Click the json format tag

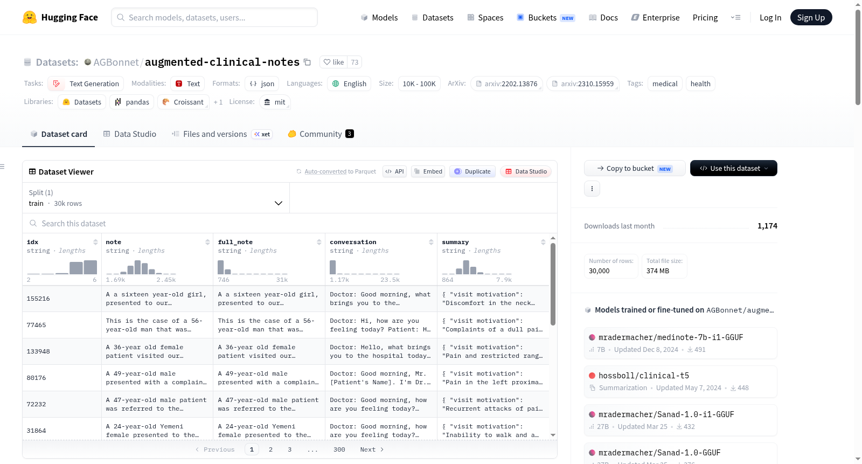point(262,84)
